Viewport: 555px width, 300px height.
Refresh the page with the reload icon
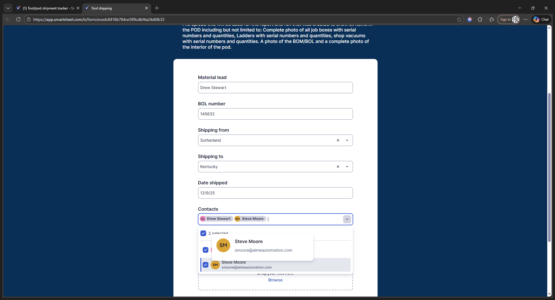(18, 19)
